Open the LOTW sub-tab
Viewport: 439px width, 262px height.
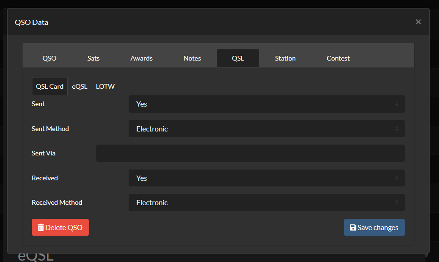point(105,86)
